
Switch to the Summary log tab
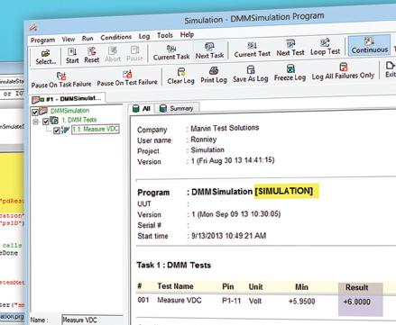click(x=177, y=108)
